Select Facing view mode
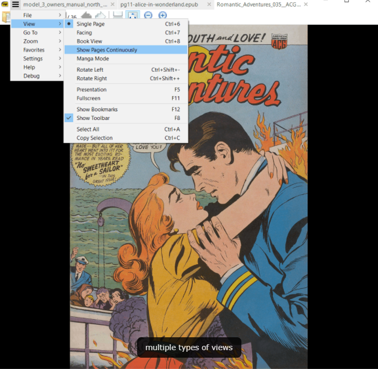Image resolution: width=378 pixels, height=369 pixels. pyautogui.click(x=126, y=33)
